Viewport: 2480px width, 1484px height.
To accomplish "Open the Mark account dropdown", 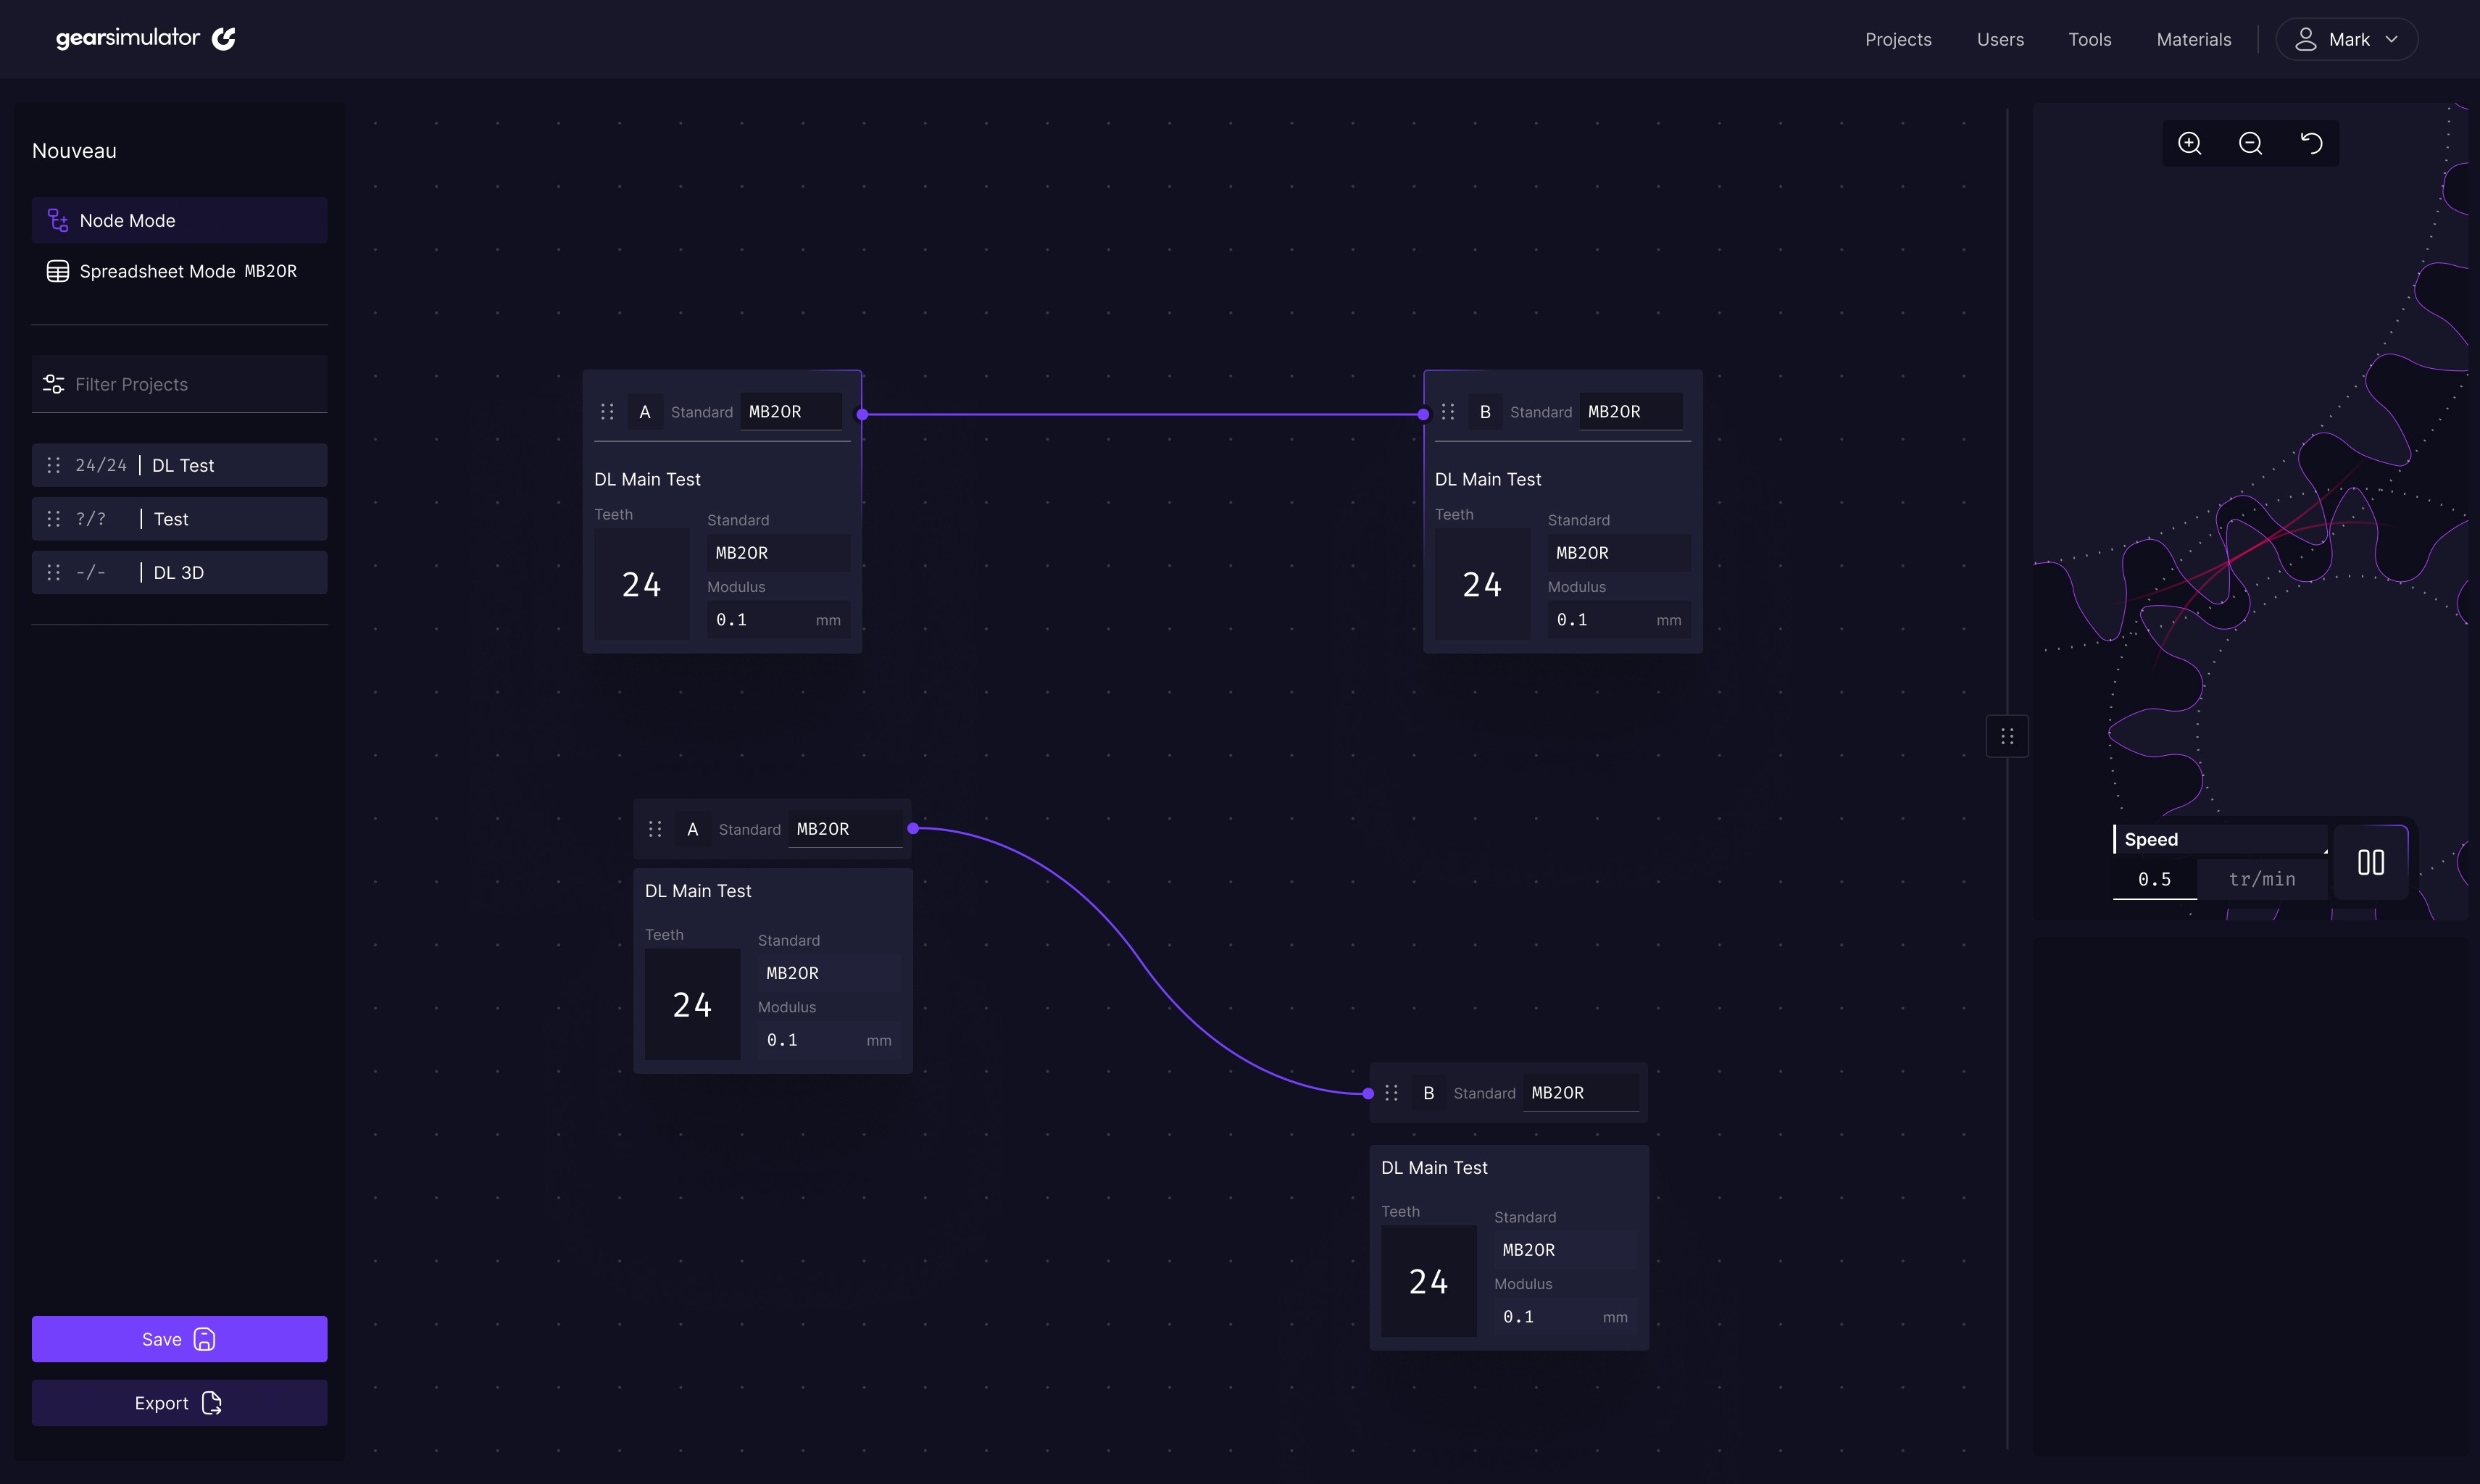I will 2347,39.
